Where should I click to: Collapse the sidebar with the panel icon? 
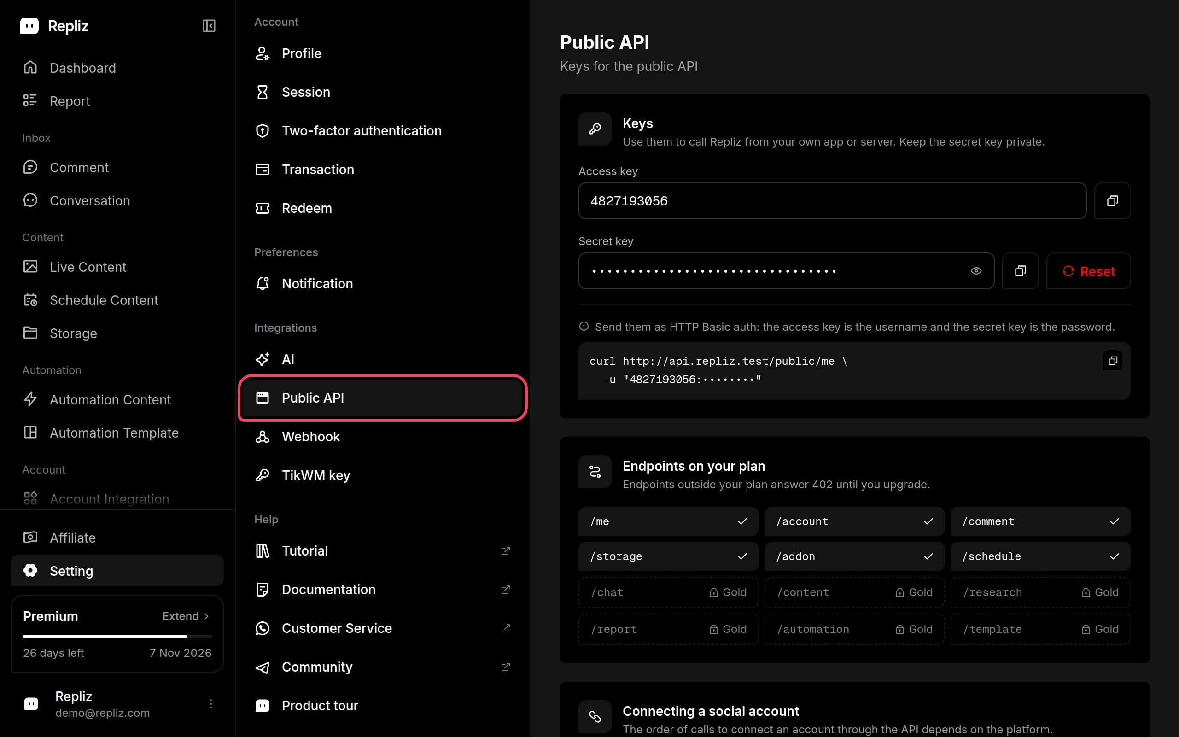pyautogui.click(x=209, y=26)
